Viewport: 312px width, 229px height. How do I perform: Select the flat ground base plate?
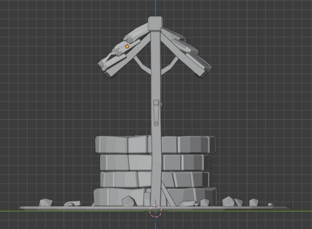pos(156,208)
